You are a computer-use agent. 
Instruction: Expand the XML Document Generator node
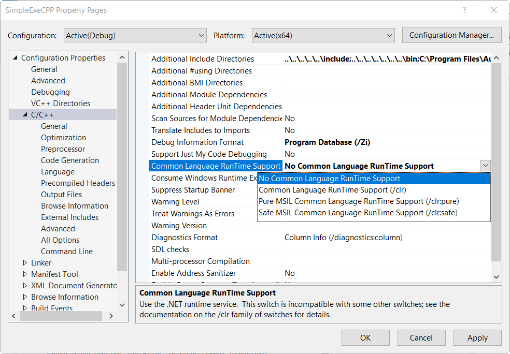click(25, 286)
